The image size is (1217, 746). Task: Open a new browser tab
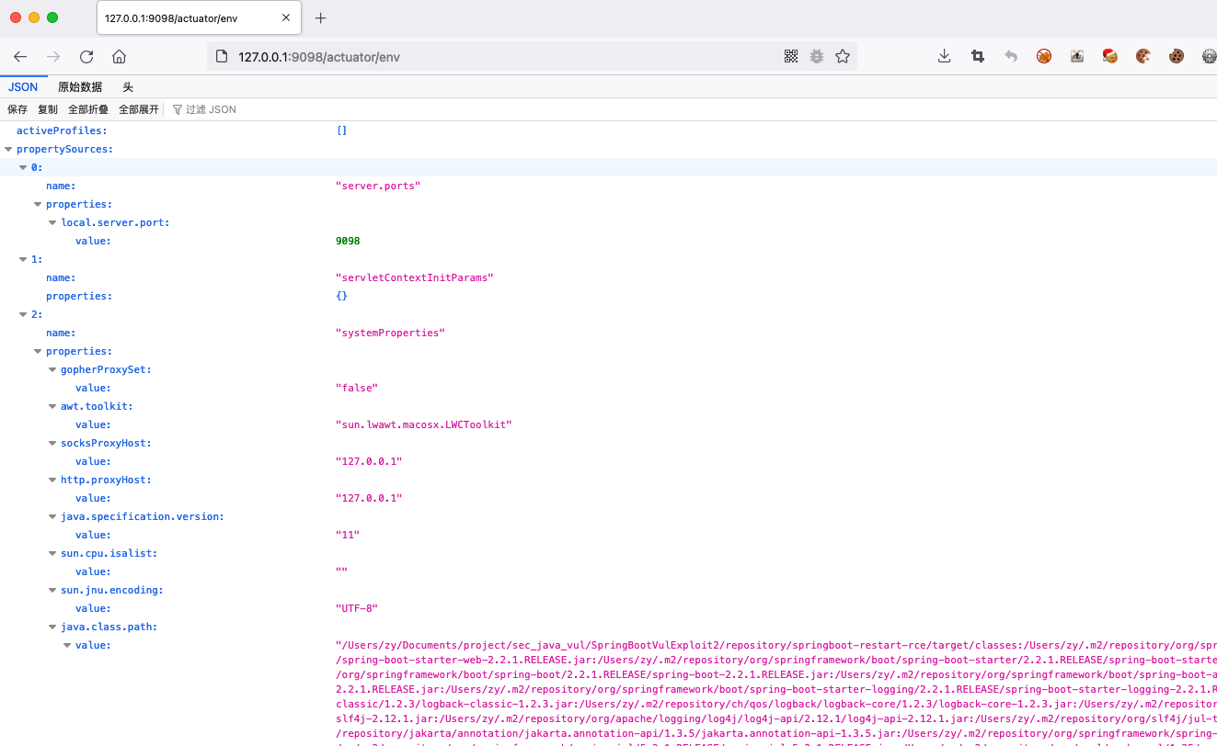point(321,17)
